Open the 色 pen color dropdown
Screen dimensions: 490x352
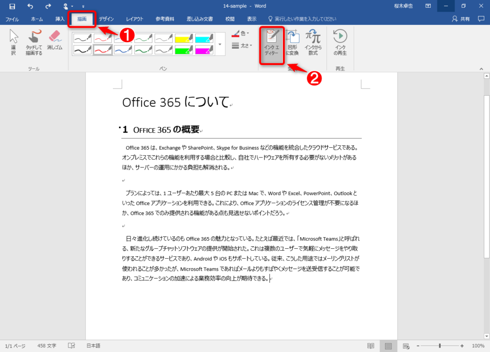click(240, 33)
